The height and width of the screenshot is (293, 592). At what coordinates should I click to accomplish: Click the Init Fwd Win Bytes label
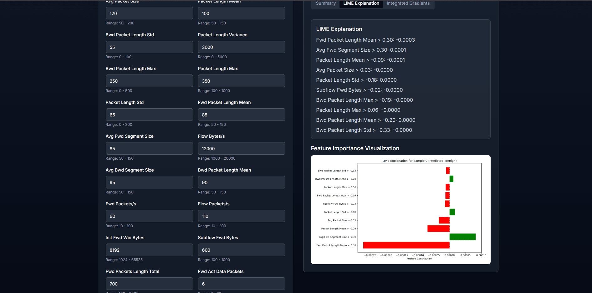tap(125, 238)
